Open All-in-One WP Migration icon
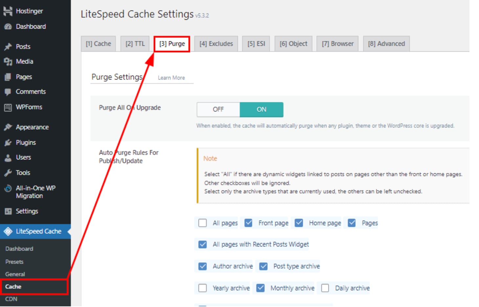This screenshot has width=479, height=307. coord(7,188)
